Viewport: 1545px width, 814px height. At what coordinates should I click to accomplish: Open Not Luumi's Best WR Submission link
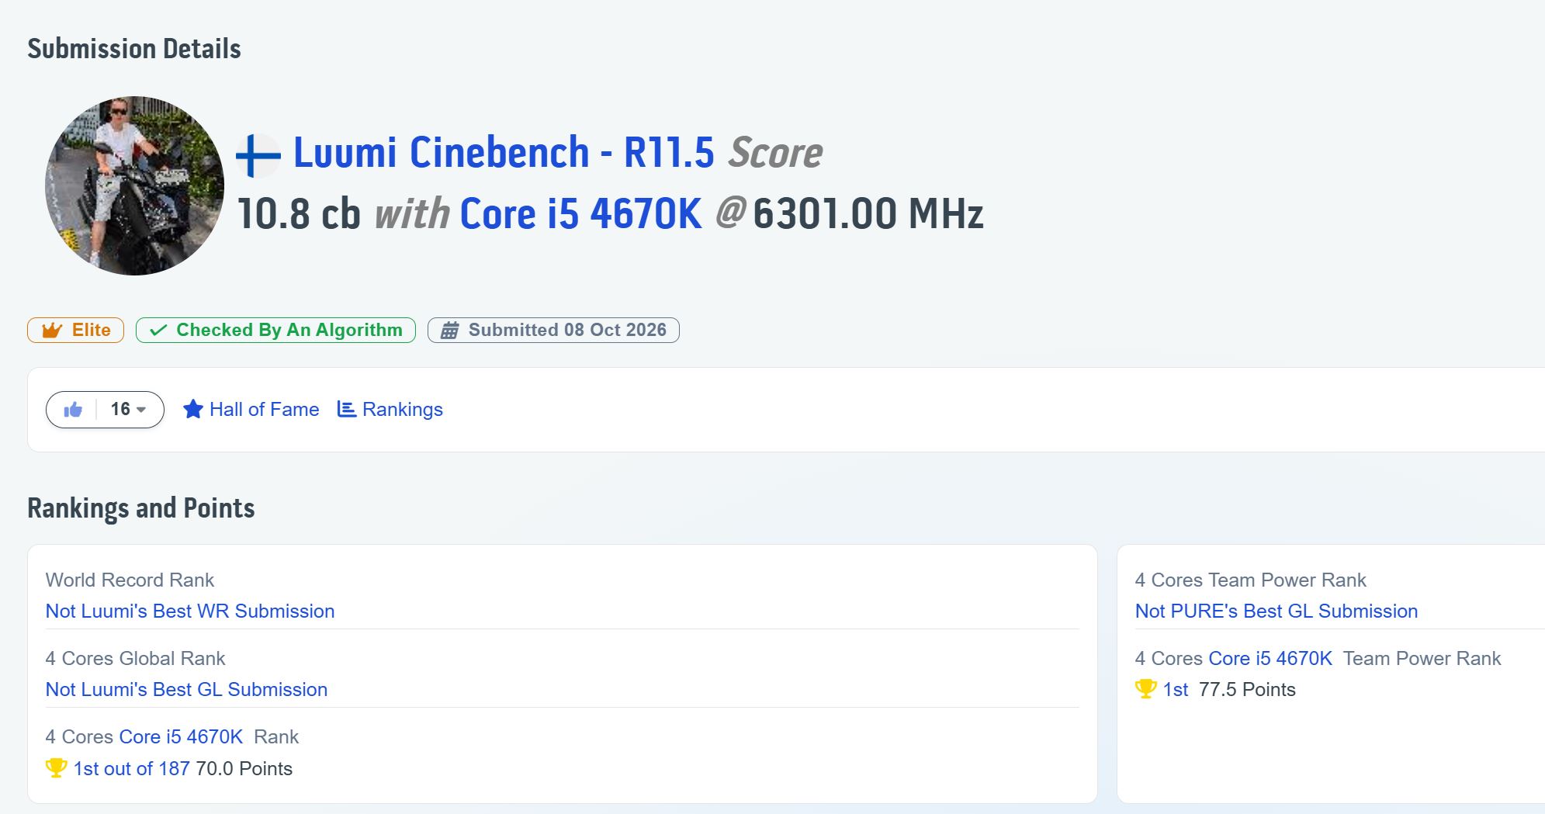(190, 611)
